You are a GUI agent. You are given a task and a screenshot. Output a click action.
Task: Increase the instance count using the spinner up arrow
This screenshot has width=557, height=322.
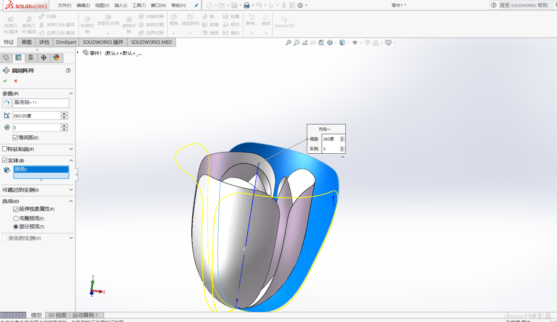point(65,126)
